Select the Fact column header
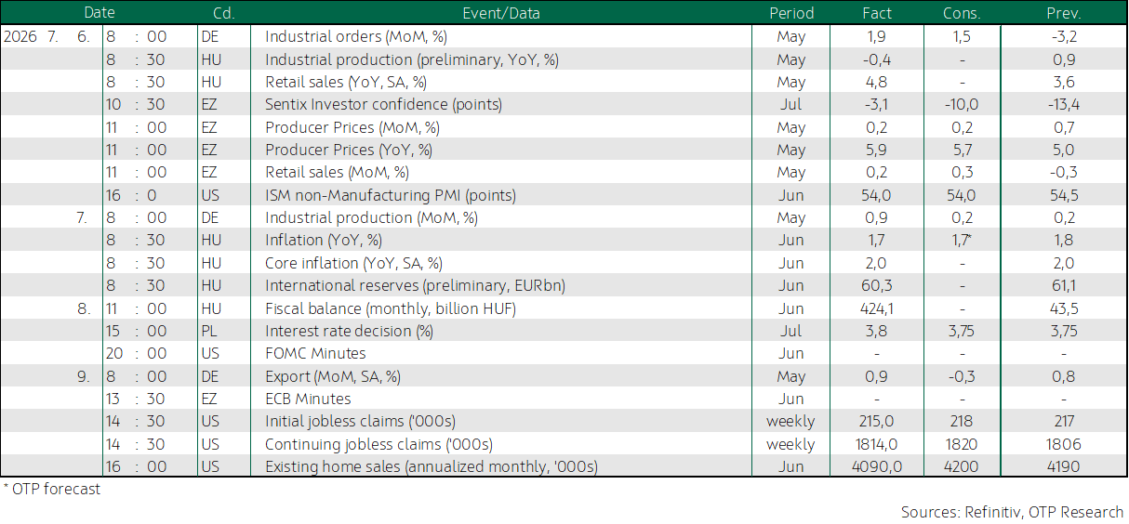Viewport: 1129px width, 524px height. coord(877,13)
